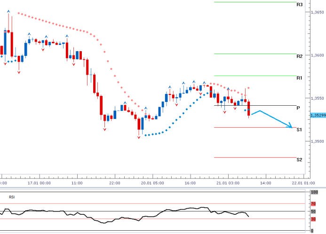Click the 1,3650 price axis value
The image size is (326, 234).
click(317, 12)
